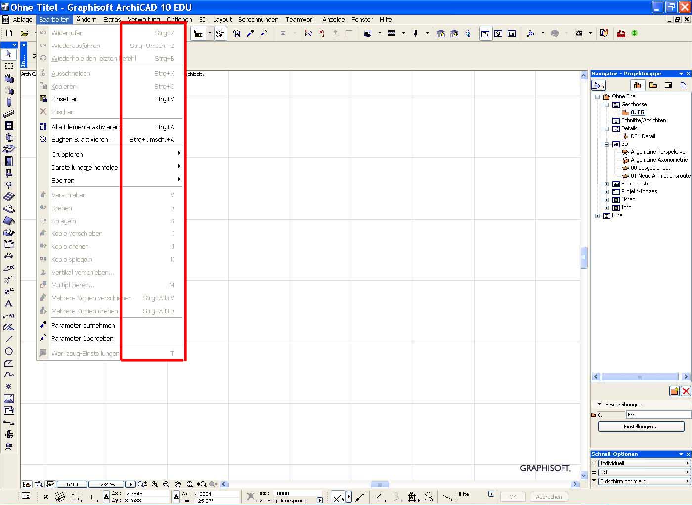
Task: Select the 0. EG story in Navigator
Action: click(x=638, y=113)
